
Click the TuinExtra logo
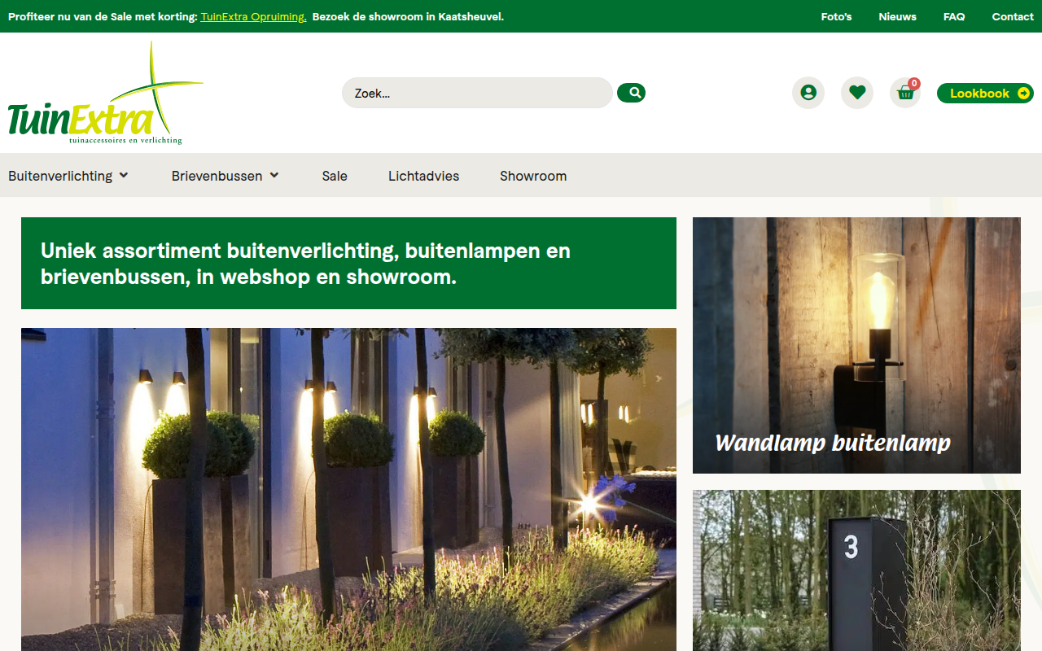(x=105, y=93)
